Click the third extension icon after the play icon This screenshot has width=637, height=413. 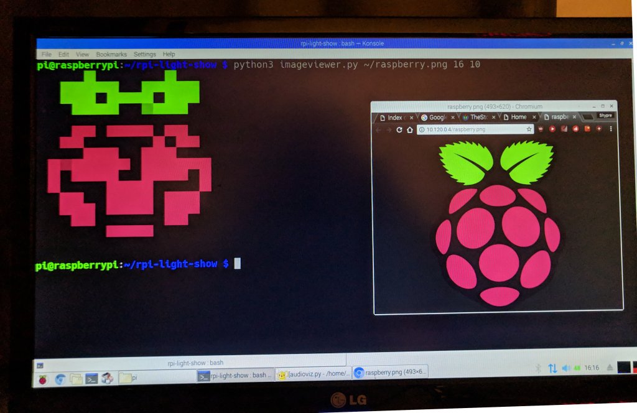point(564,129)
